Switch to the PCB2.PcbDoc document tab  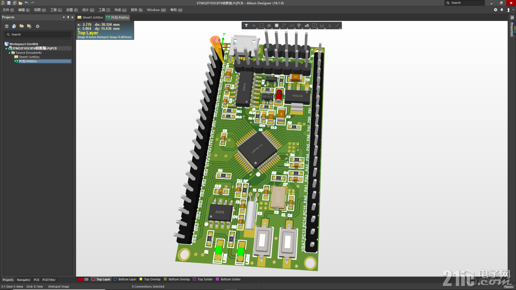[118, 17]
